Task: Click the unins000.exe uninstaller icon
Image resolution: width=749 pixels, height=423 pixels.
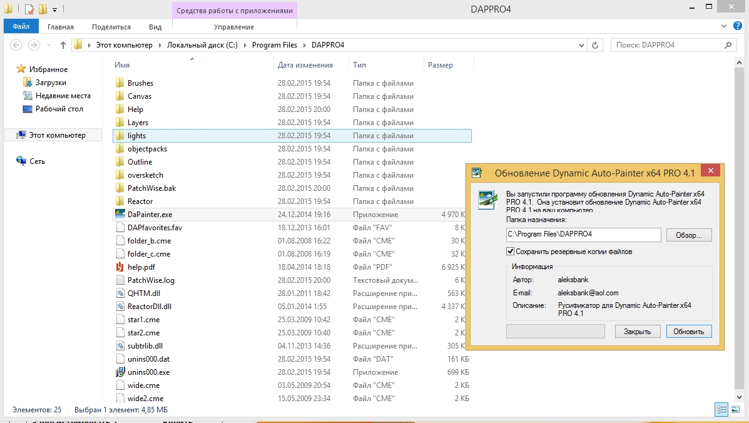Action: click(120, 372)
